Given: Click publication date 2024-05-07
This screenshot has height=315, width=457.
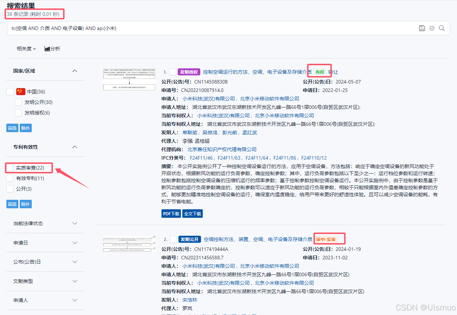Looking at the screenshot, I should pyautogui.click(x=349, y=82).
